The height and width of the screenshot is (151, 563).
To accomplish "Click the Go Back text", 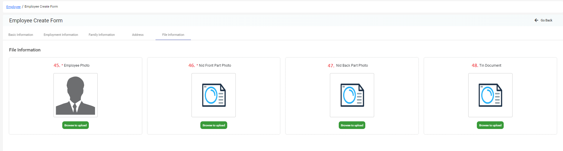I will pos(546,20).
